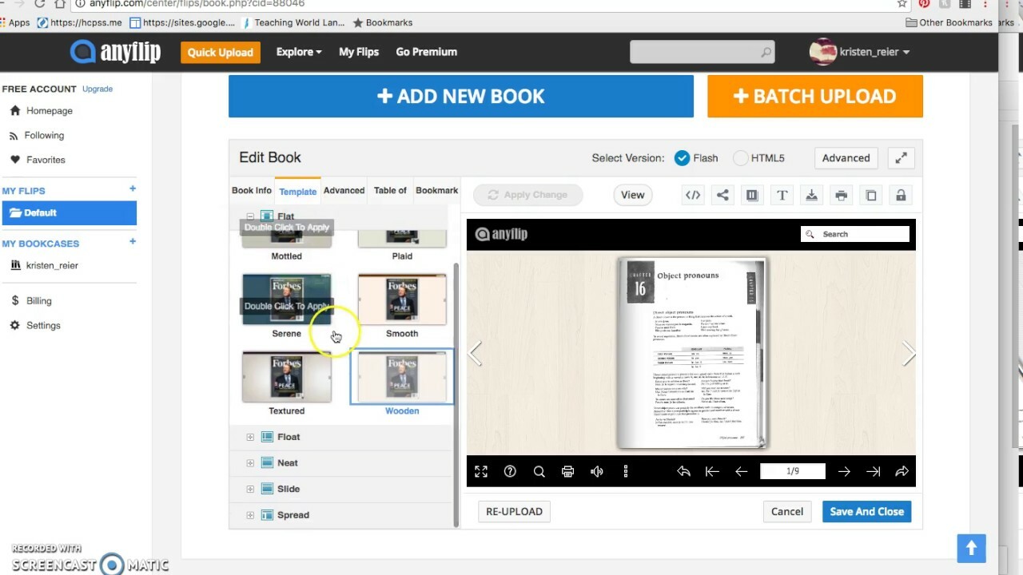Jump to first page in viewer
This screenshot has height=575, width=1023.
712,472
